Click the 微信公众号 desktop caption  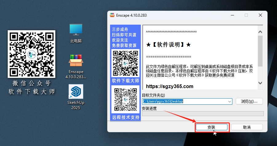tap(32, 83)
